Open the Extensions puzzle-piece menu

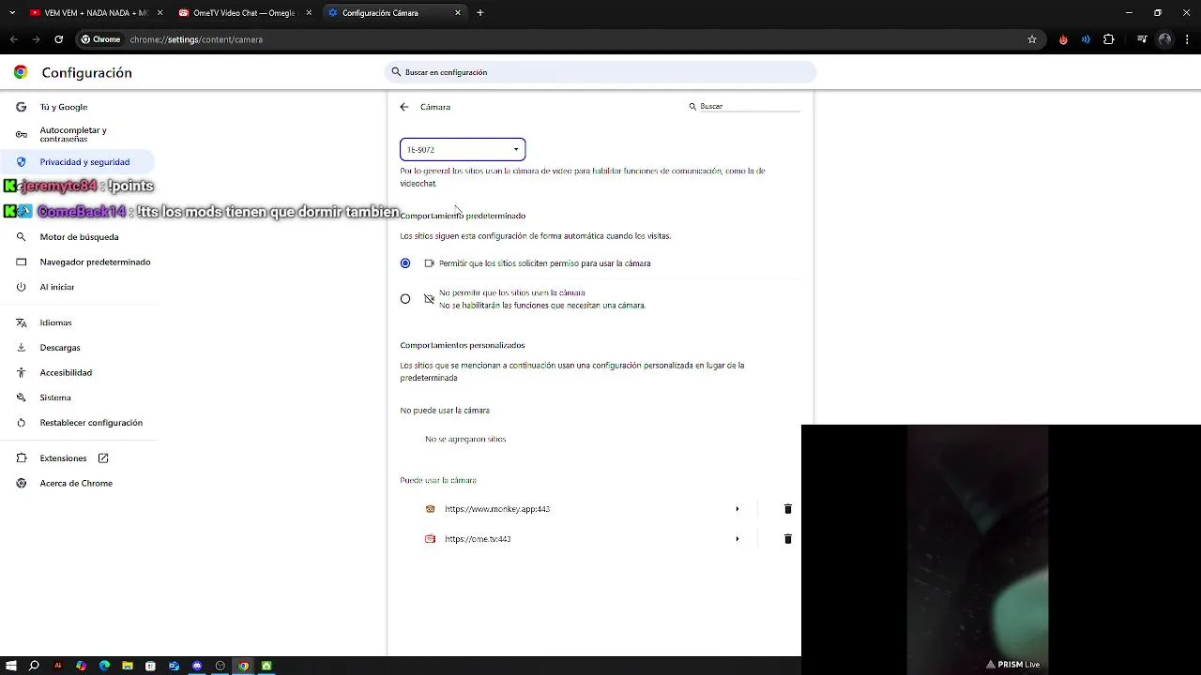pyautogui.click(x=1109, y=39)
